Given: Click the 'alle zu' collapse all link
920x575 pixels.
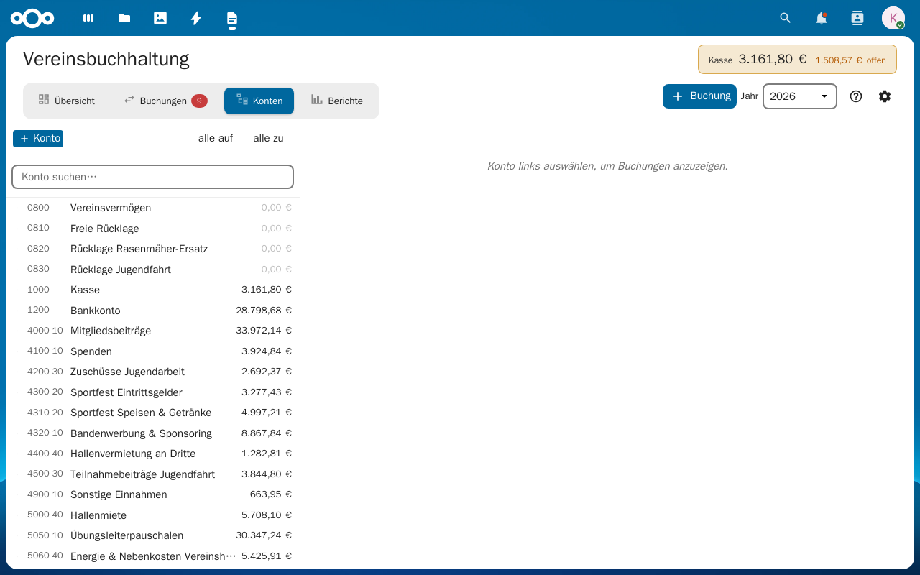Looking at the screenshot, I should (x=268, y=139).
